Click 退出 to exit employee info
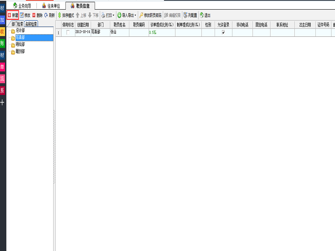This screenshot has width=335, height=251. pyautogui.click(x=205, y=15)
